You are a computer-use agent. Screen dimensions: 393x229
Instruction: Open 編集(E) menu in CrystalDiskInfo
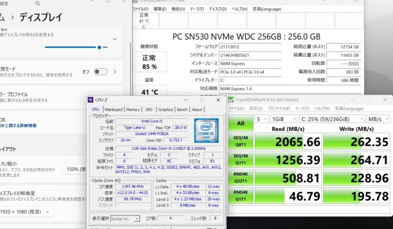pyautogui.click(x=160, y=9)
